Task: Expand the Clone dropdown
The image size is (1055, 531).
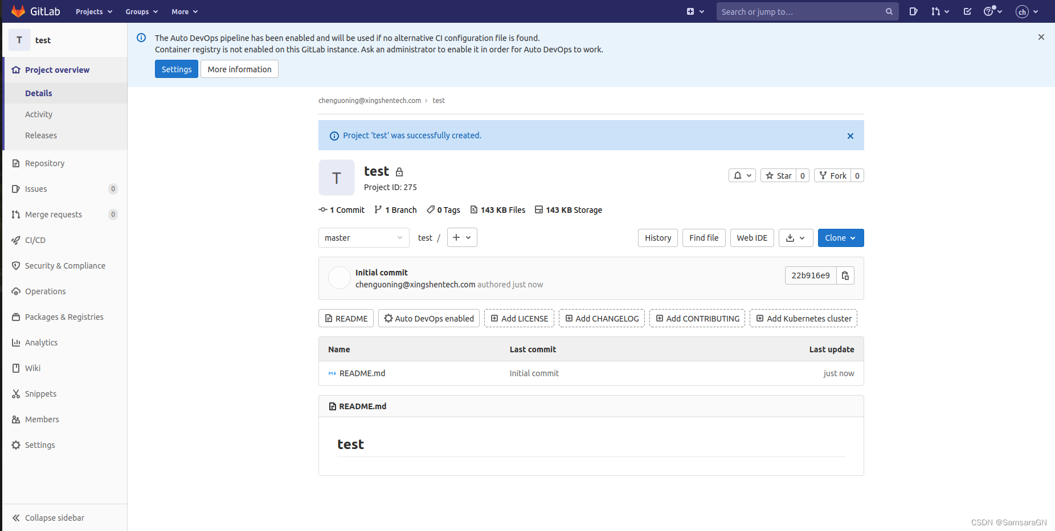Action: click(841, 238)
